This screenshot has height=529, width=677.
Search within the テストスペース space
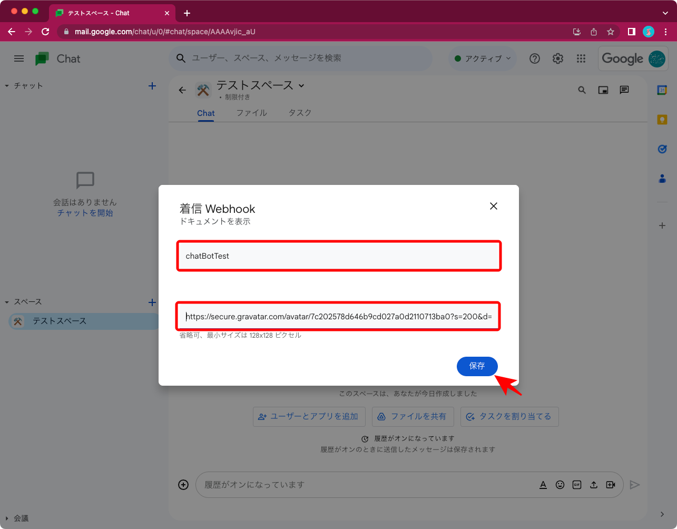tap(582, 90)
